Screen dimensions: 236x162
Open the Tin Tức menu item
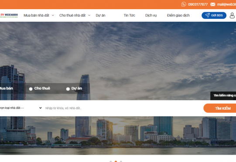click(x=130, y=15)
